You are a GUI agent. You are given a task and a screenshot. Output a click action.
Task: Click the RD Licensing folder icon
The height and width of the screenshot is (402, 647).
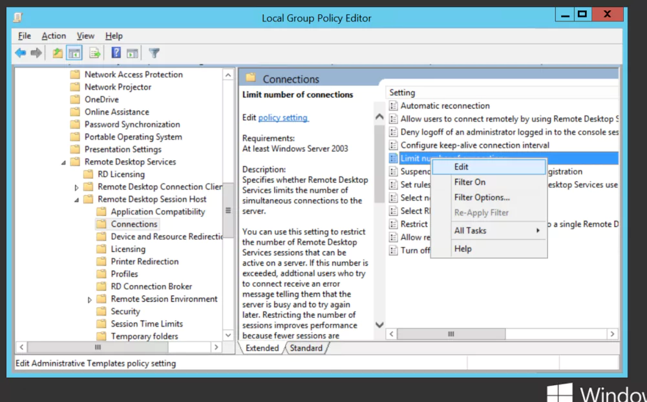pos(89,174)
